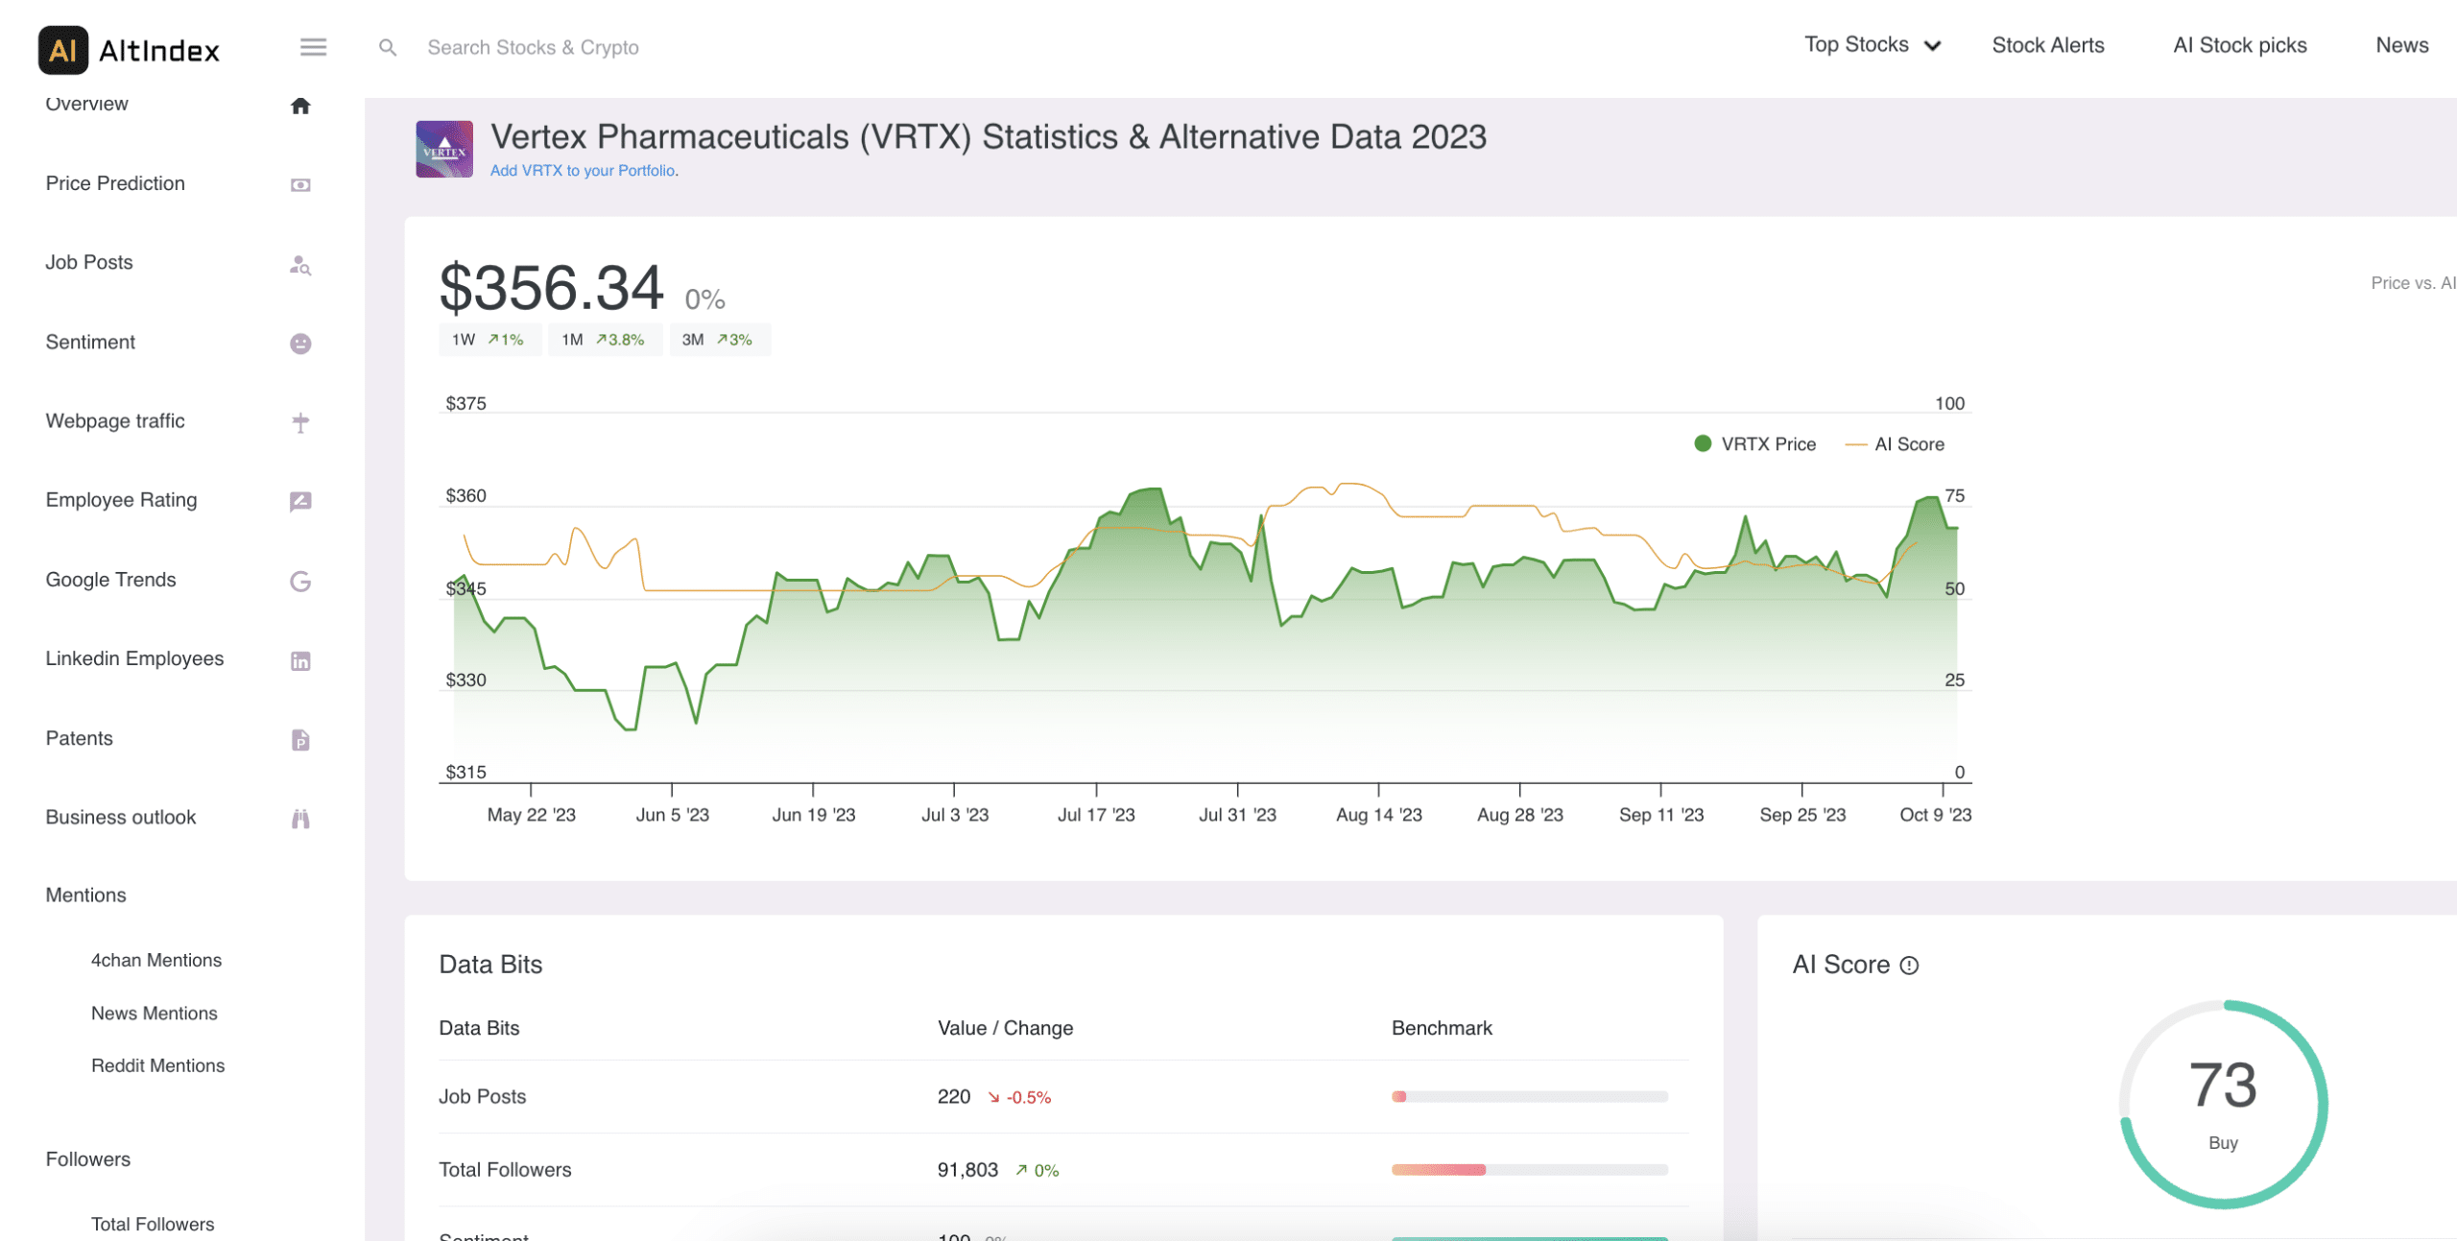Open Stock Alerts in navigation

[2047, 45]
